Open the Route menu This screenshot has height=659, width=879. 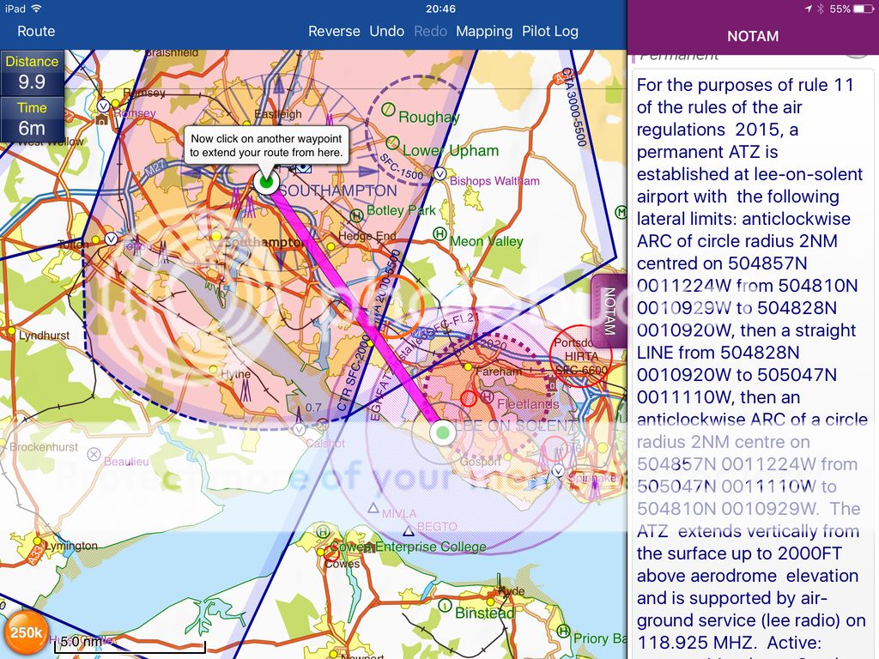point(35,31)
